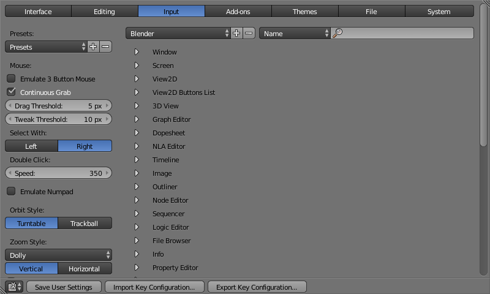490x294 pixels.
Task: Click Import Key Configuration button
Action: (154, 287)
